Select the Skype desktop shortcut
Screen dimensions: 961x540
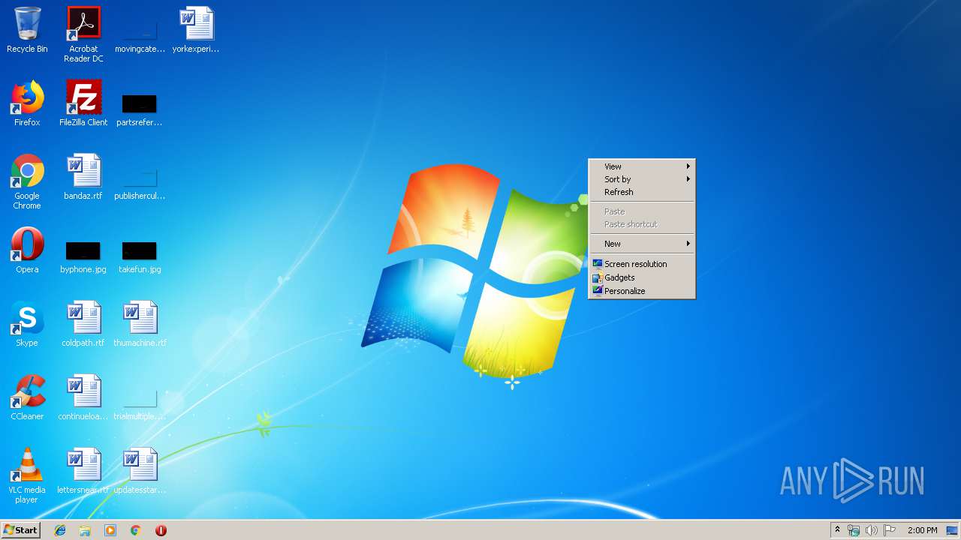click(27, 324)
